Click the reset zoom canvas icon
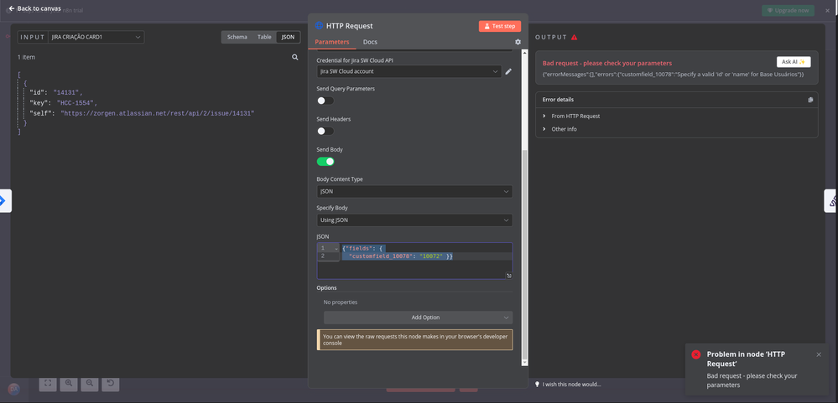The width and height of the screenshot is (838, 403). [x=111, y=383]
